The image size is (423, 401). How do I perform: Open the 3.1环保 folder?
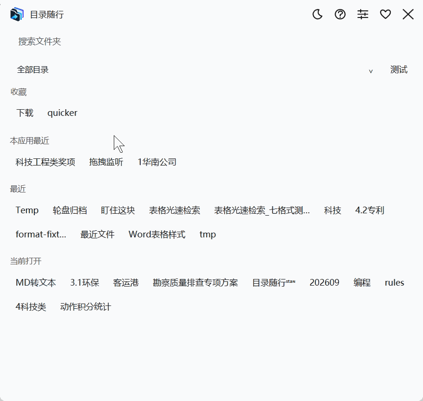(x=85, y=283)
